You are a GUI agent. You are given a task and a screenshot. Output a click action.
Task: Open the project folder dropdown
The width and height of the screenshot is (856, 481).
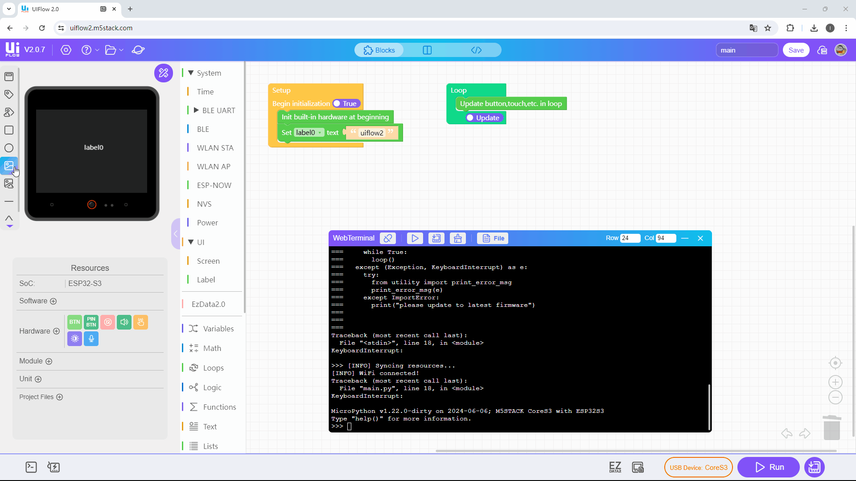114,50
